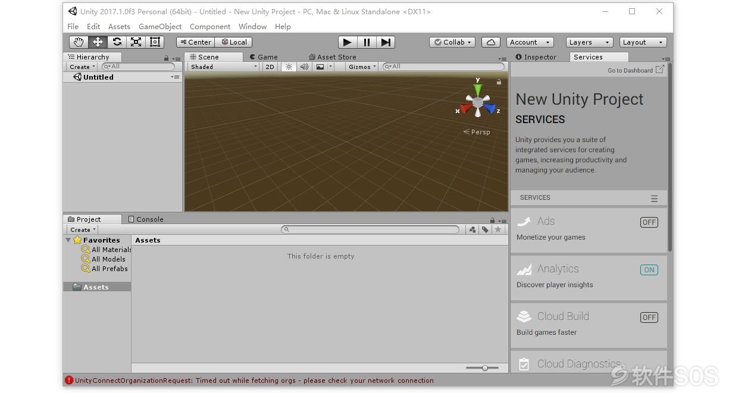Select the Hierarchy tab
729x393 pixels.
tap(92, 57)
